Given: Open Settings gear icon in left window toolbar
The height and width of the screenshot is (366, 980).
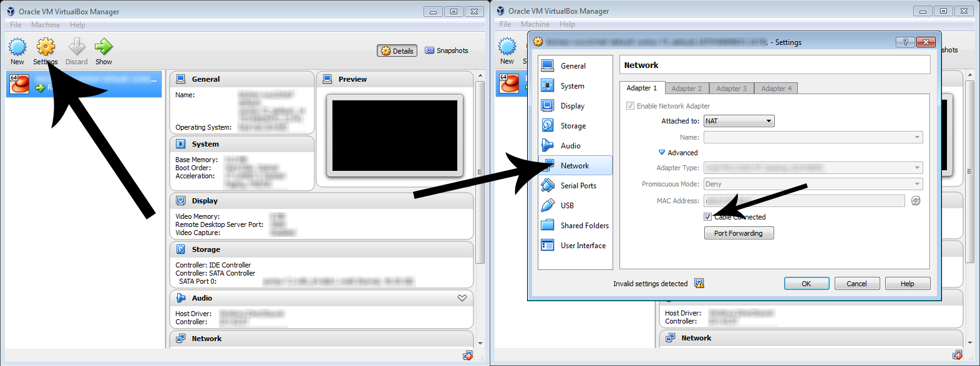Looking at the screenshot, I should coord(46,47).
